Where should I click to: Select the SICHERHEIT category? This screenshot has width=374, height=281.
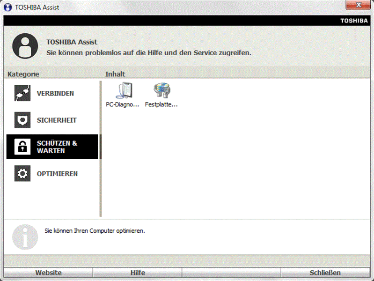click(52, 120)
